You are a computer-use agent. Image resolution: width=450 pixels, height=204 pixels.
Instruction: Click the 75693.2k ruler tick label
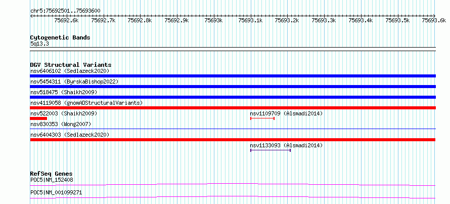pos(287,20)
